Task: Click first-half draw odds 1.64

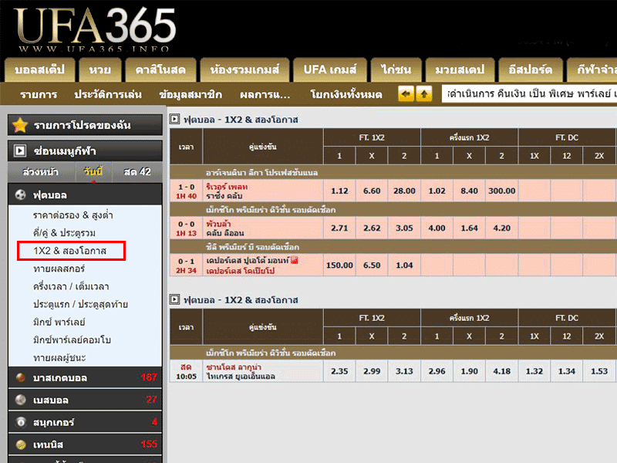Action: (x=470, y=228)
